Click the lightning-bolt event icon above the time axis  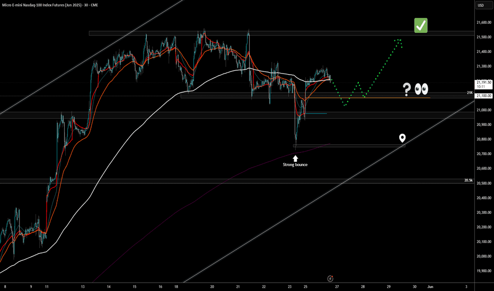330,278
